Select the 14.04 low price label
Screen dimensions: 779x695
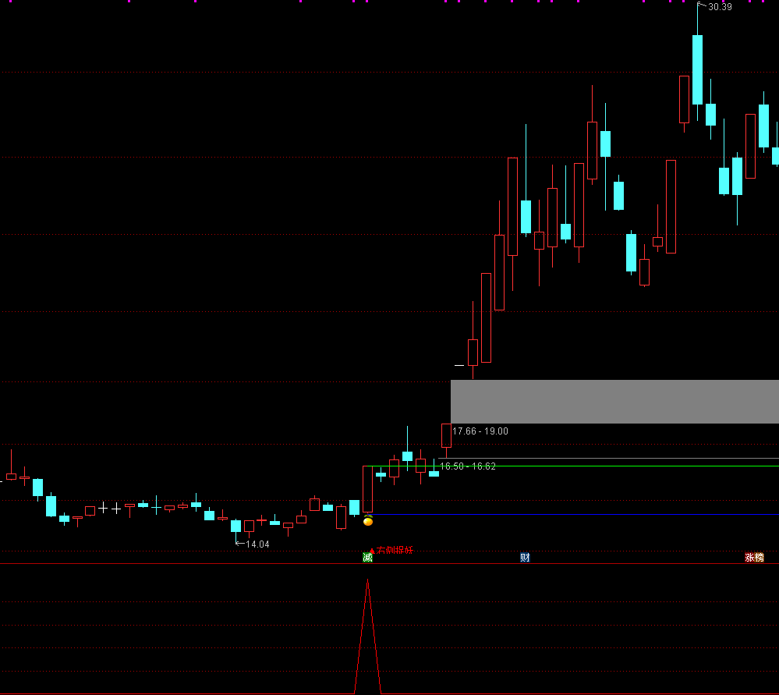[x=257, y=544]
